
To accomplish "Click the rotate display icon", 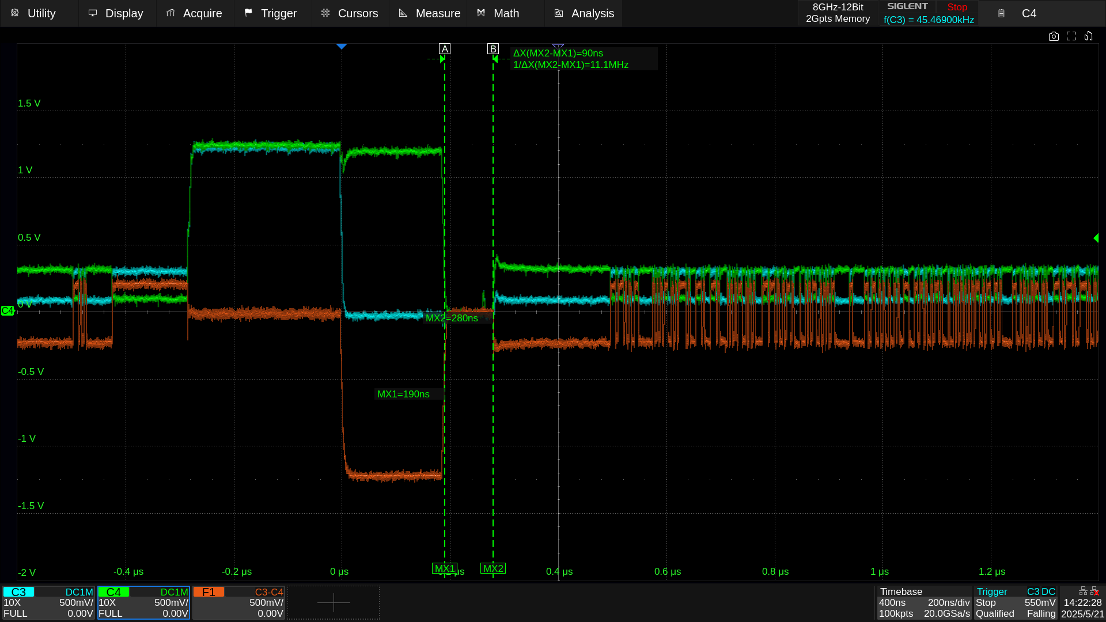I will click(1088, 36).
